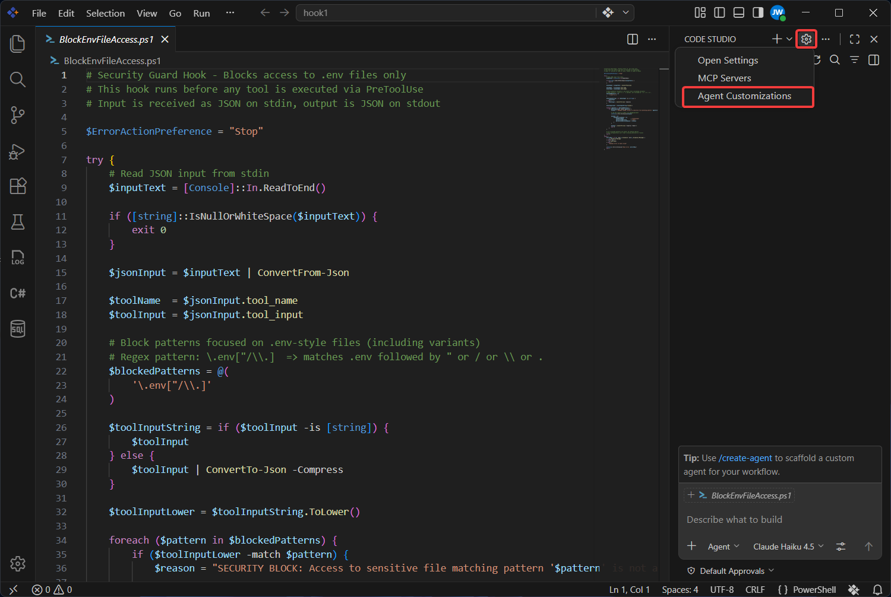Open the Search view in activity bar

(18, 80)
